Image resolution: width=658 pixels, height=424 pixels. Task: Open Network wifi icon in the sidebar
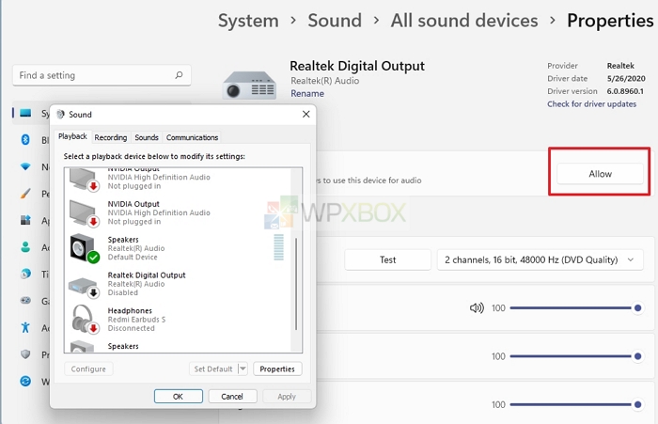(x=25, y=166)
